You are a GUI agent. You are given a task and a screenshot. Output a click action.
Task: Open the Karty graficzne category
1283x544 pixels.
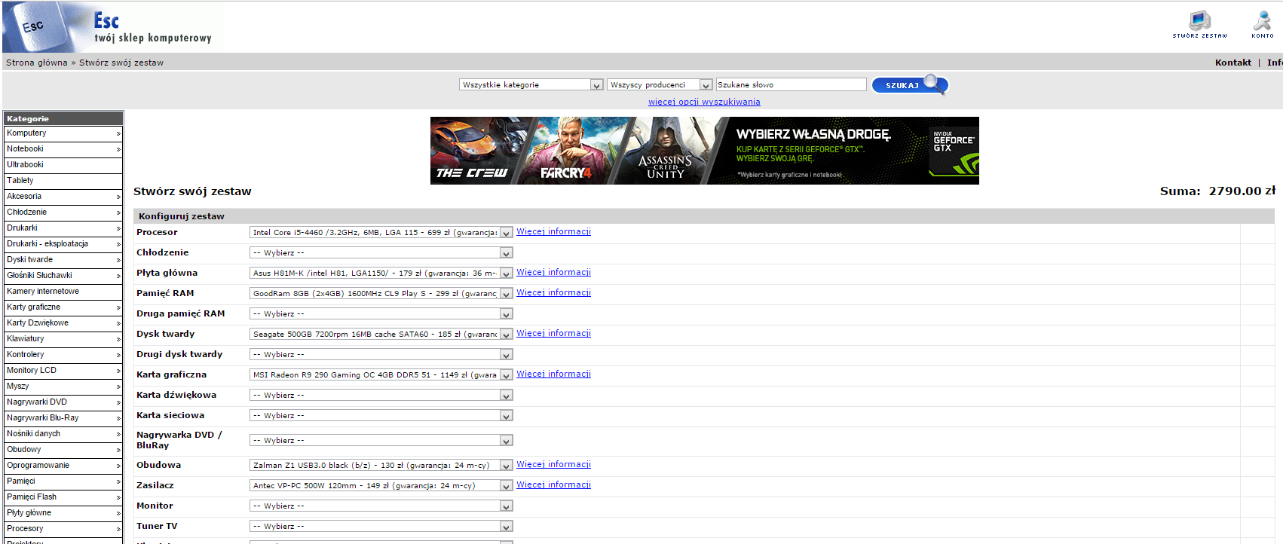point(63,307)
